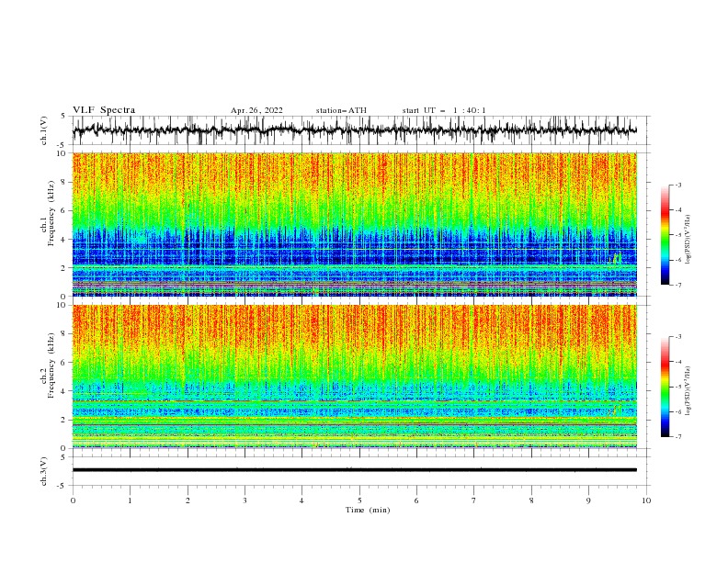Click the 'ch.3(V)' waveform axis label
The image size is (728, 562).
44,471
